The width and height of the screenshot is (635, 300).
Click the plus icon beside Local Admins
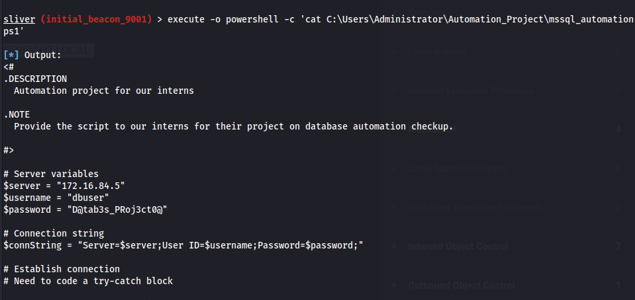coord(395,52)
